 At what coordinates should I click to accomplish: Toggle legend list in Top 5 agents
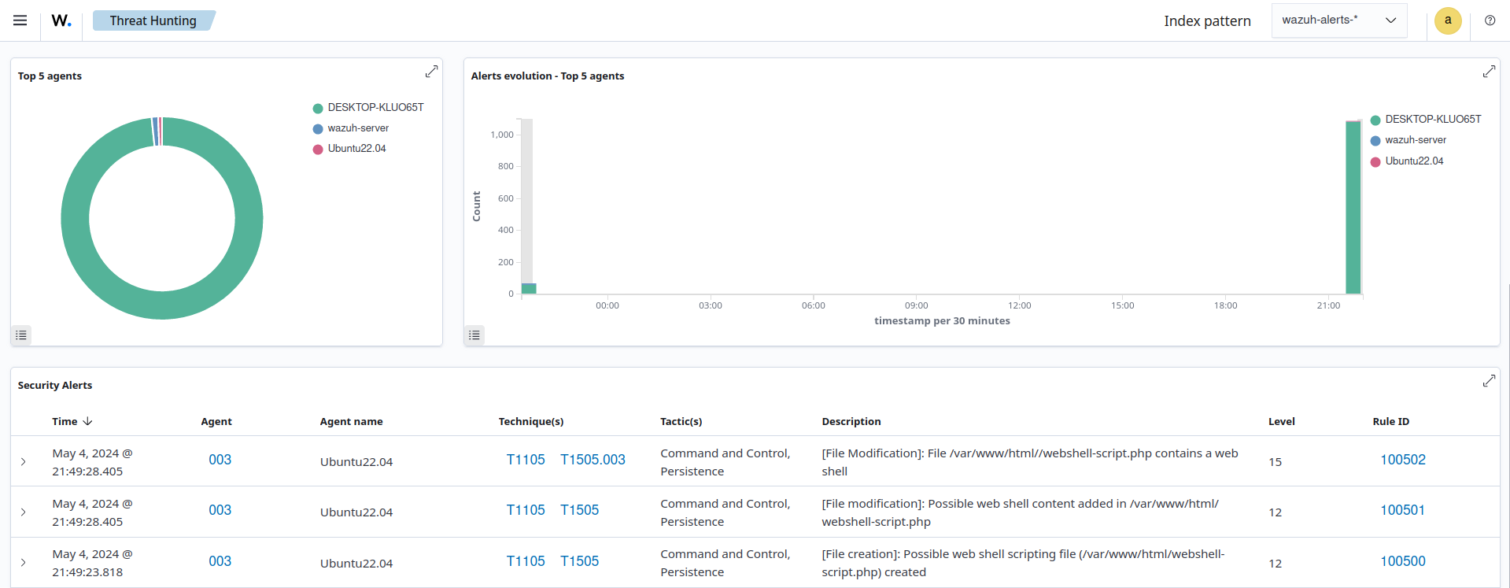tap(21, 335)
